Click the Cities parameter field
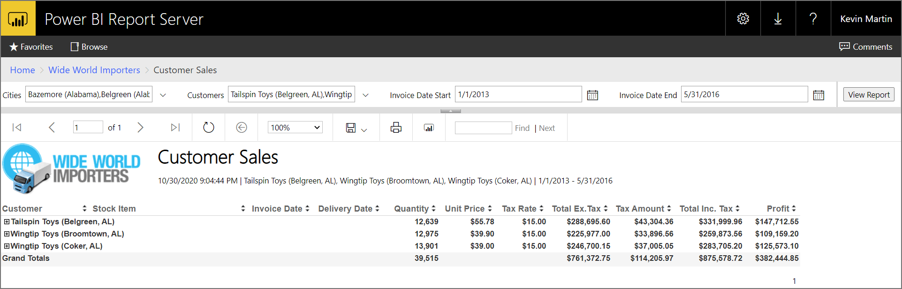This screenshot has width=902, height=289. click(89, 94)
